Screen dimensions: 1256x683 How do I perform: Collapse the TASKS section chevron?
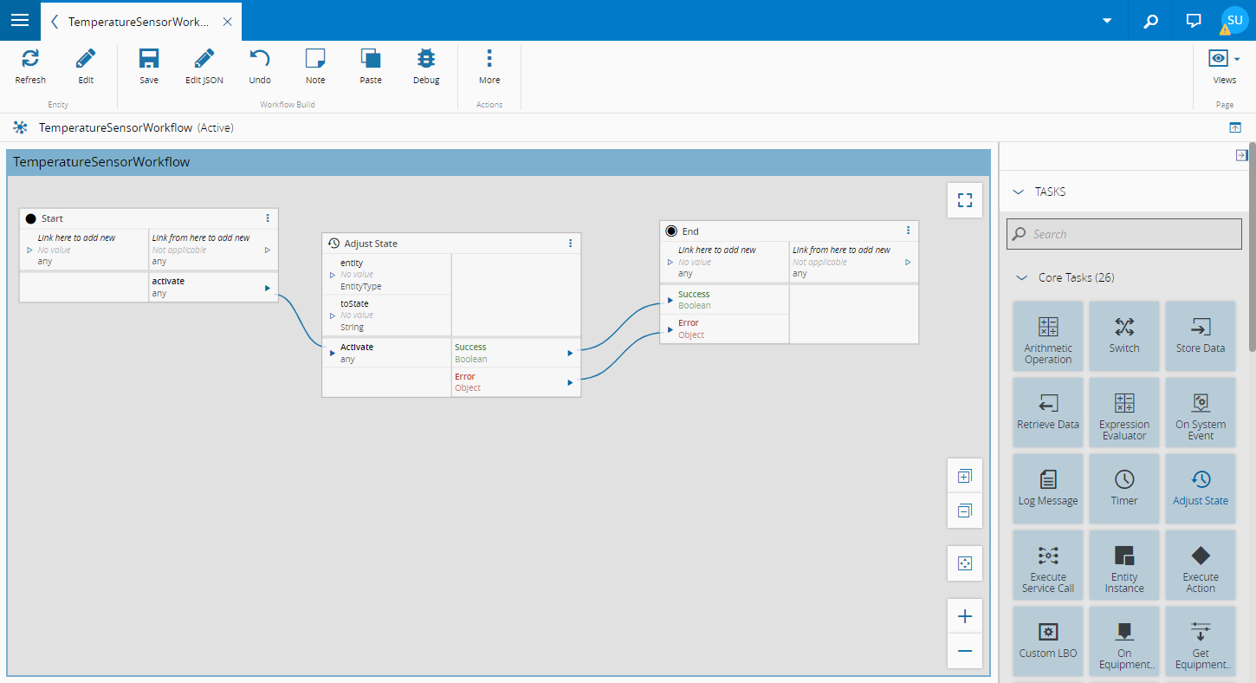pos(1018,192)
